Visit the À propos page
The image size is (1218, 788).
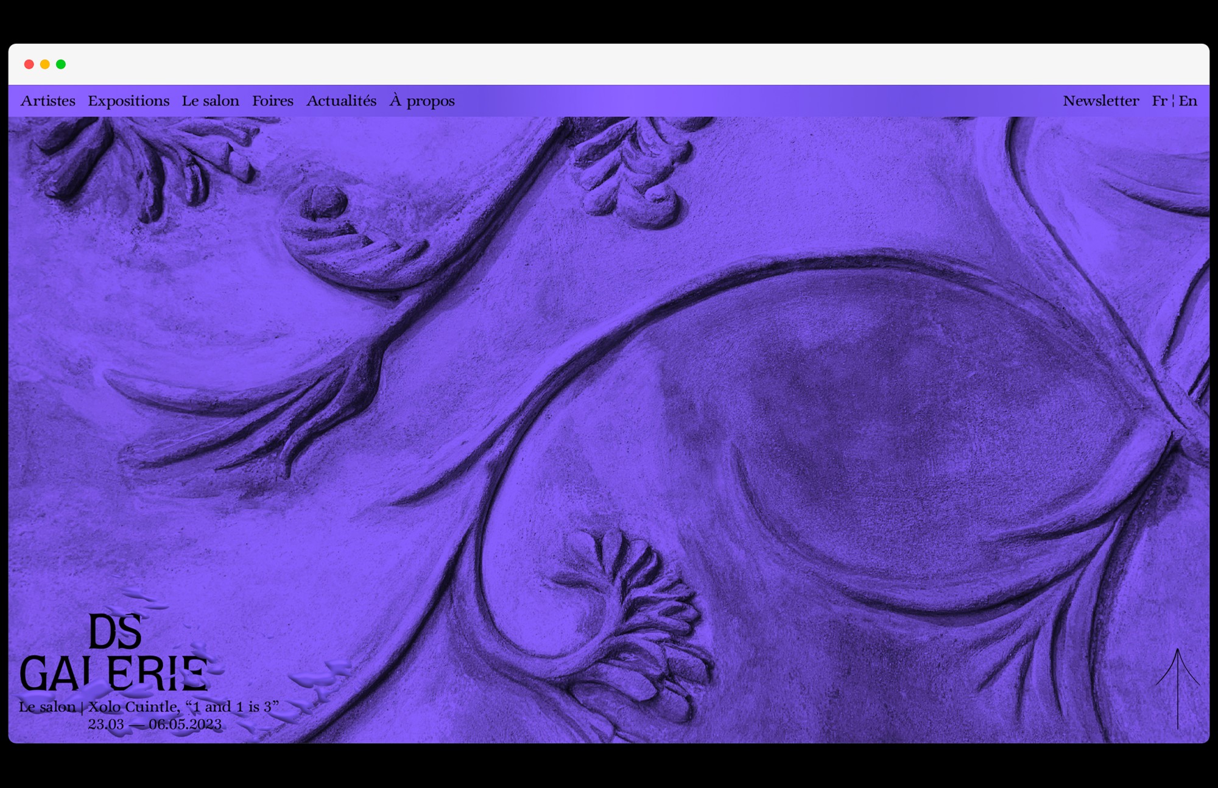coord(421,101)
